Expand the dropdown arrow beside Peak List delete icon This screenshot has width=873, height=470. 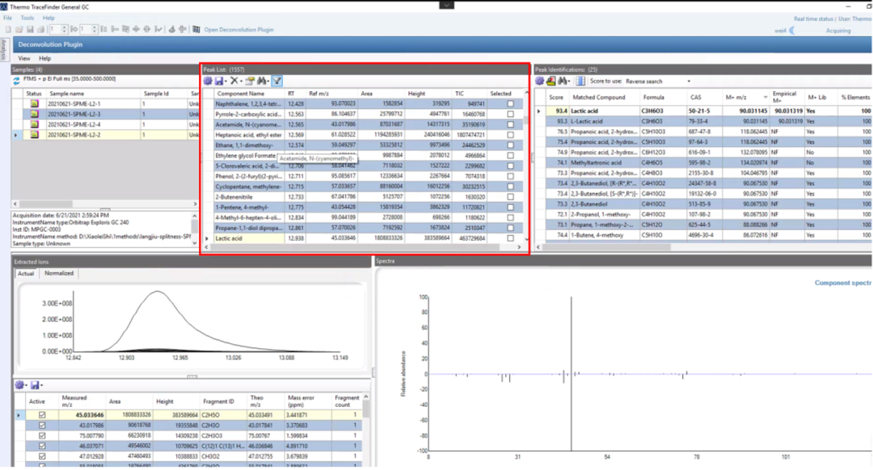click(242, 81)
